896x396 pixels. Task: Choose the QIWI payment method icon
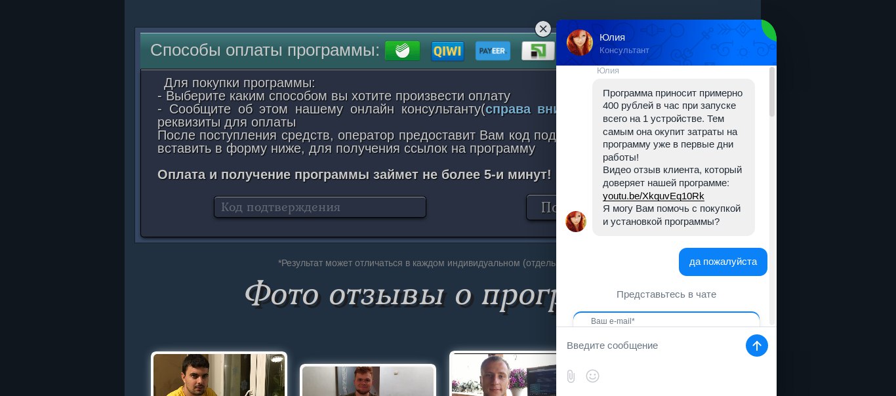(447, 51)
